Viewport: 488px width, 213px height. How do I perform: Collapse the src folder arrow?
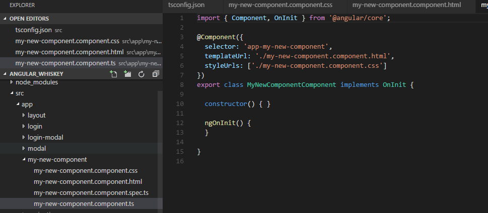[x=12, y=93]
